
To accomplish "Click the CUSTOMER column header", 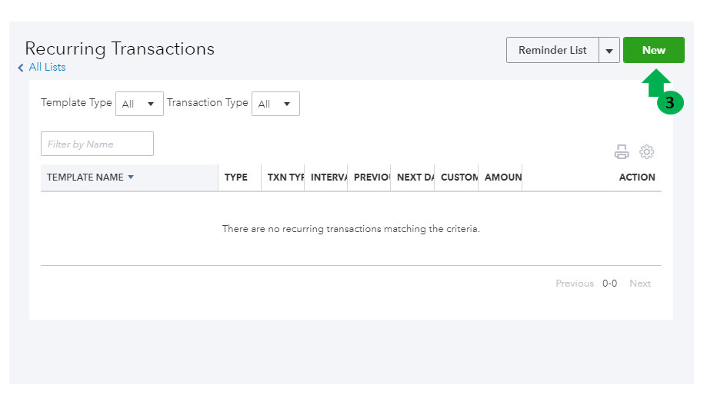I will 459,177.
